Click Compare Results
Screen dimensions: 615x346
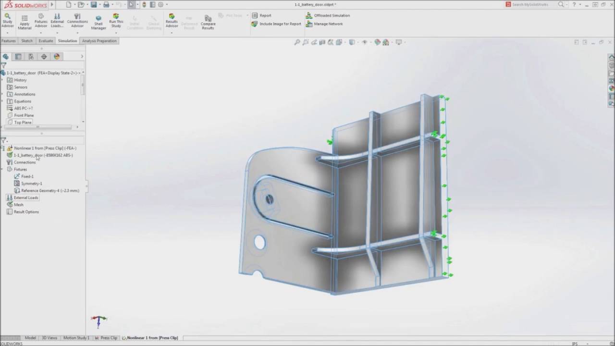click(208, 22)
